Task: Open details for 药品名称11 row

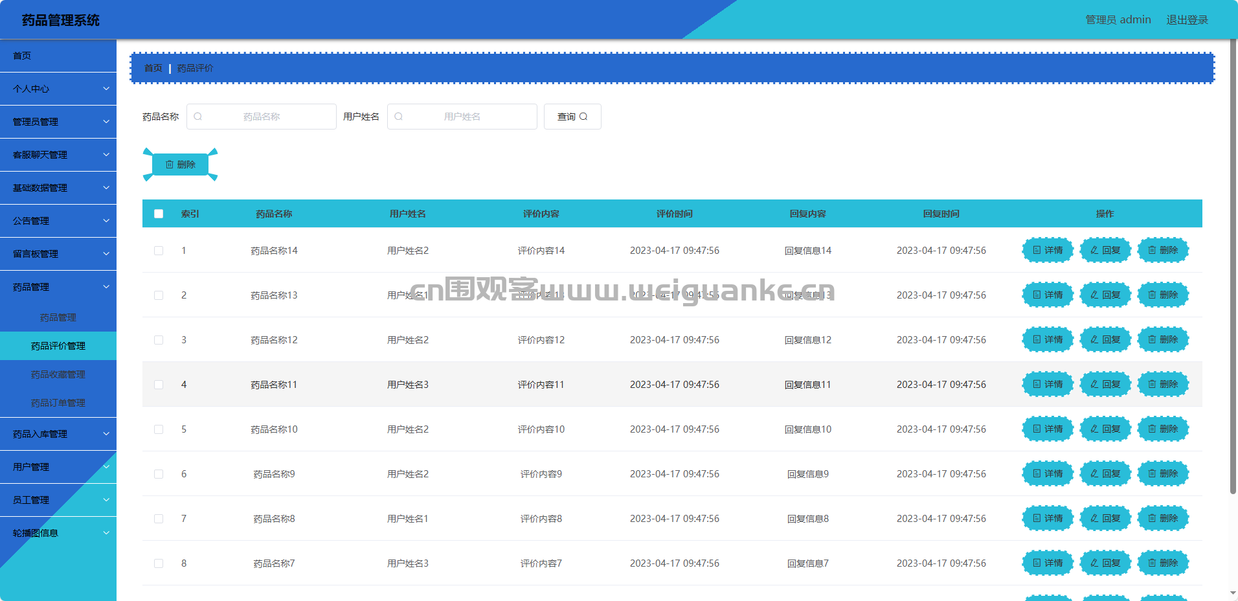Action: (1047, 384)
